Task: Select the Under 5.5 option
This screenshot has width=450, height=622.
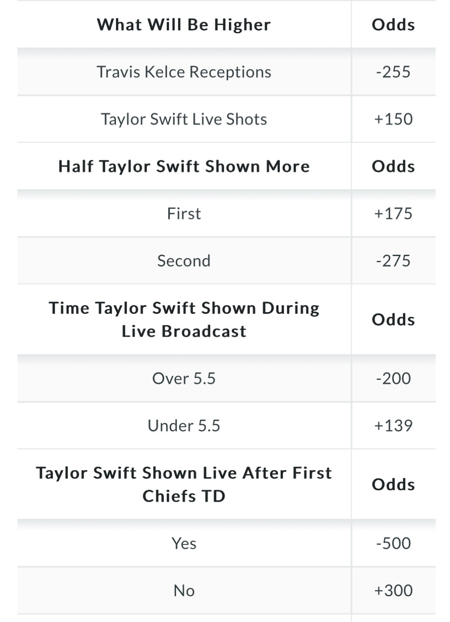Action: pyautogui.click(x=226, y=425)
